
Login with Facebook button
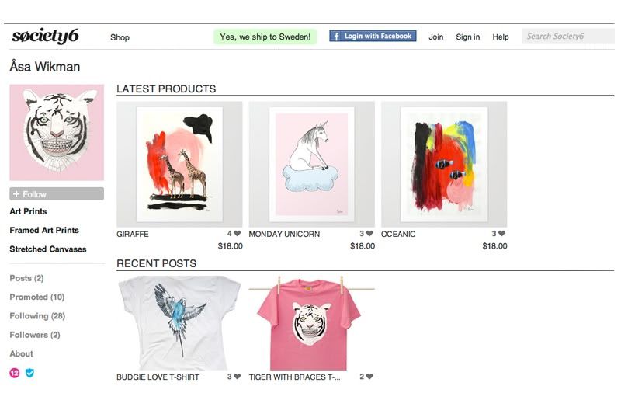pyautogui.click(x=373, y=36)
